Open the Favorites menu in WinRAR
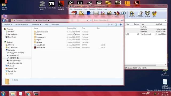 pos(92,9)
